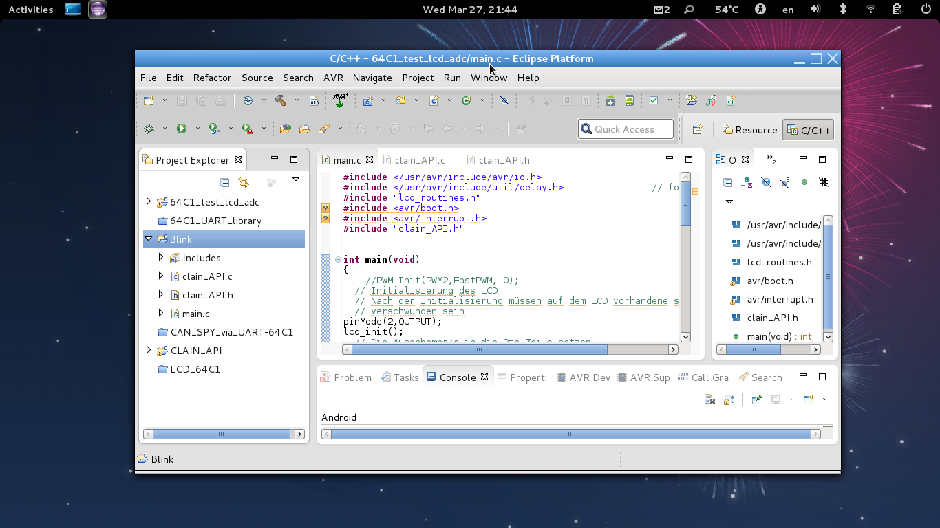Open Project Explorer view menu dropdown
The width and height of the screenshot is (940, 528).
(x=296, y=179)
